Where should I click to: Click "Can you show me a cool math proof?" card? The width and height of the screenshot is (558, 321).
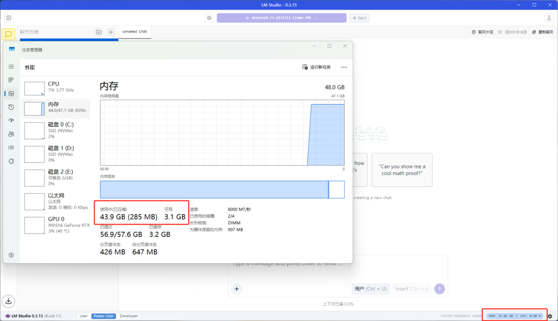pos(402,170)
